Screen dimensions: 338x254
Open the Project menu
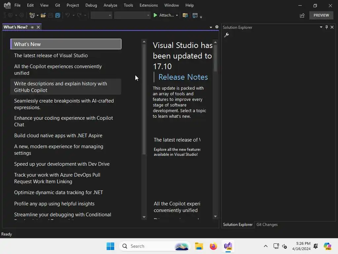tap(73, 5)
